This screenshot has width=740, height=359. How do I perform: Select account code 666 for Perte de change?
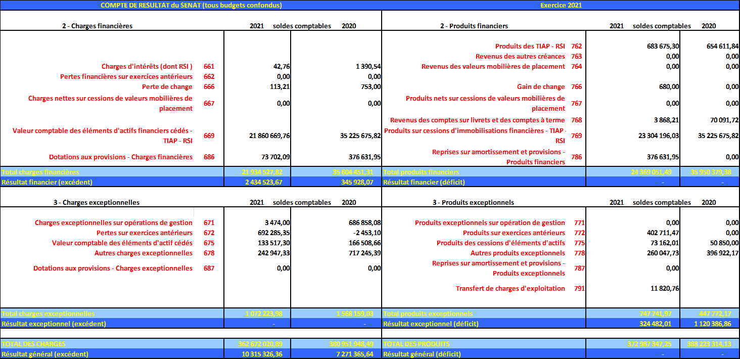(209, 86)
